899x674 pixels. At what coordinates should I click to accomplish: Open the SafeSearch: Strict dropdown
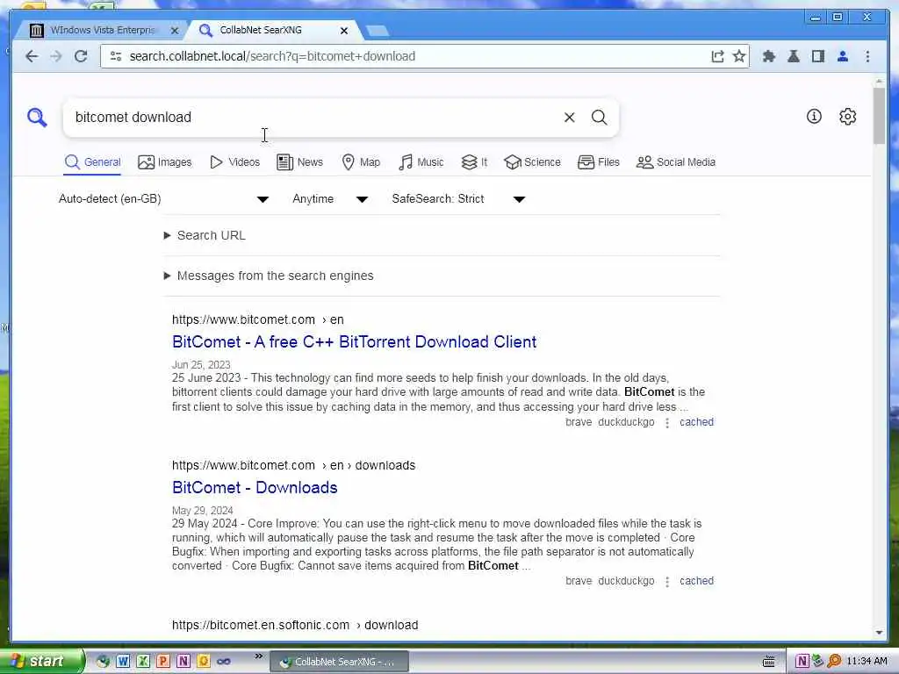point(458,199)
